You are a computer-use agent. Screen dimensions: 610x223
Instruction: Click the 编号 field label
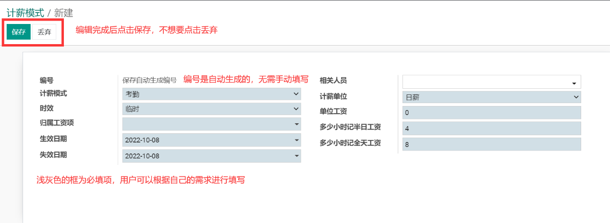click(47, 80)
